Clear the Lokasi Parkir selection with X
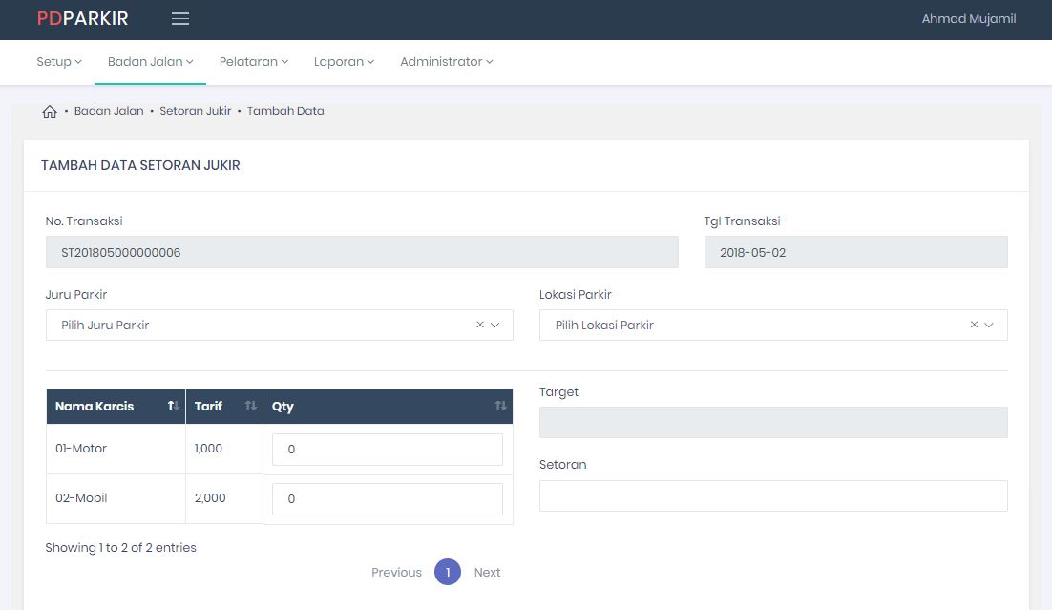The image size is (1052, 610). coord(974,326)
